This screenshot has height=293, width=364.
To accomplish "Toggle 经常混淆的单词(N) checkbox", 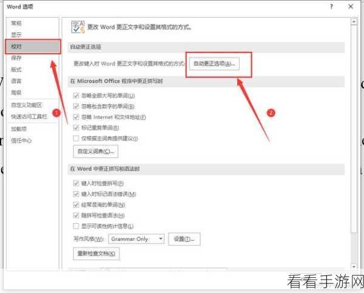I will pos(76,205).
